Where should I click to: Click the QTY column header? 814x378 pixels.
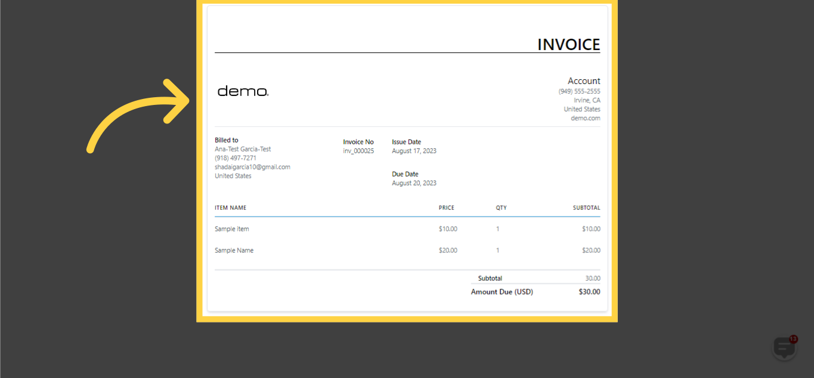tap(502, 208)
